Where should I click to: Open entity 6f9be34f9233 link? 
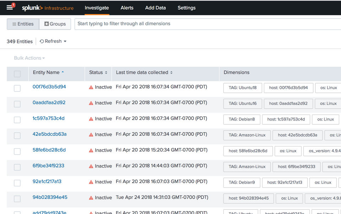48,166
